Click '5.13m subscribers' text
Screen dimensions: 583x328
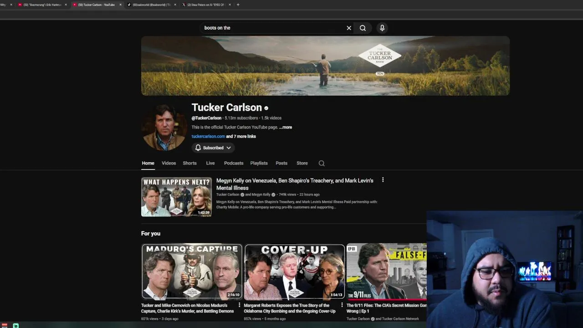pyautogui.click(x=241, y=118)
